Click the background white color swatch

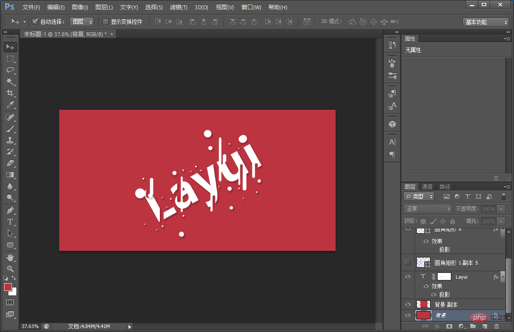(14, 292)
